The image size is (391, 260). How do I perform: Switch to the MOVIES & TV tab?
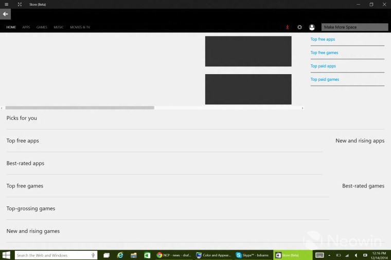coord(80,27)
